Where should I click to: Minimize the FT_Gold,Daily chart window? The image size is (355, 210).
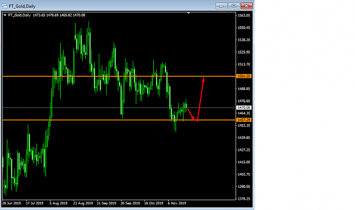(221, 6)
